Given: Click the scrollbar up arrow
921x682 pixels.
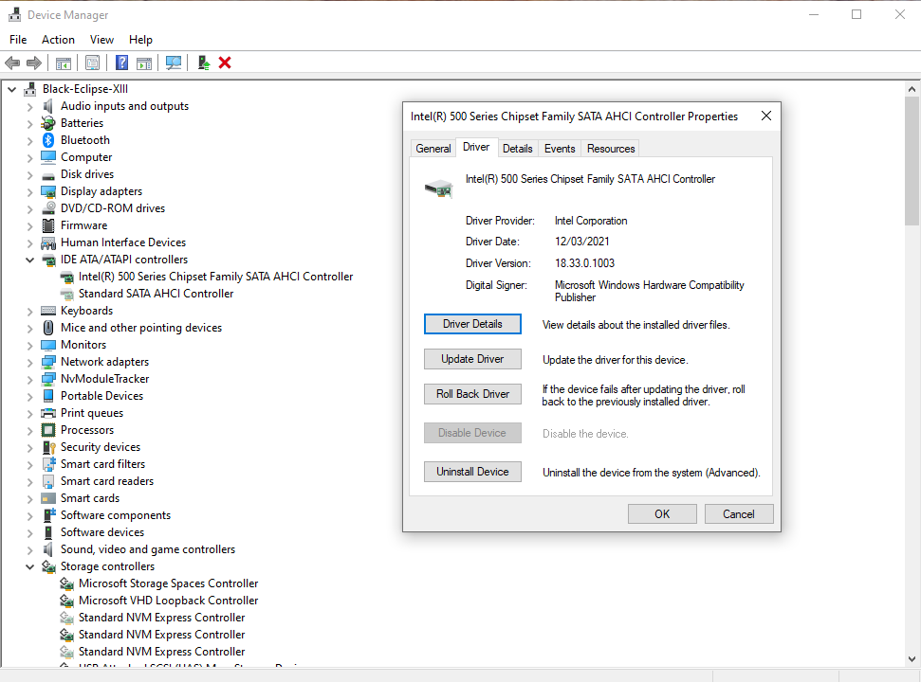Looking at the screenshot, I should pyautogui.click(x=912, y=89).
